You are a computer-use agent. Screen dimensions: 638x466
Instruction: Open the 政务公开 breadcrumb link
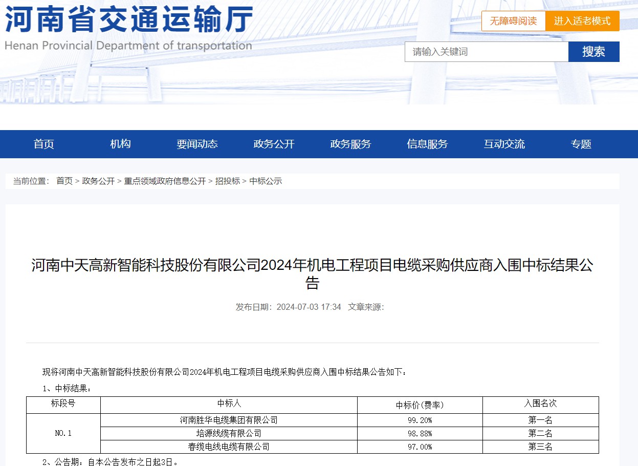click(97, 181)
